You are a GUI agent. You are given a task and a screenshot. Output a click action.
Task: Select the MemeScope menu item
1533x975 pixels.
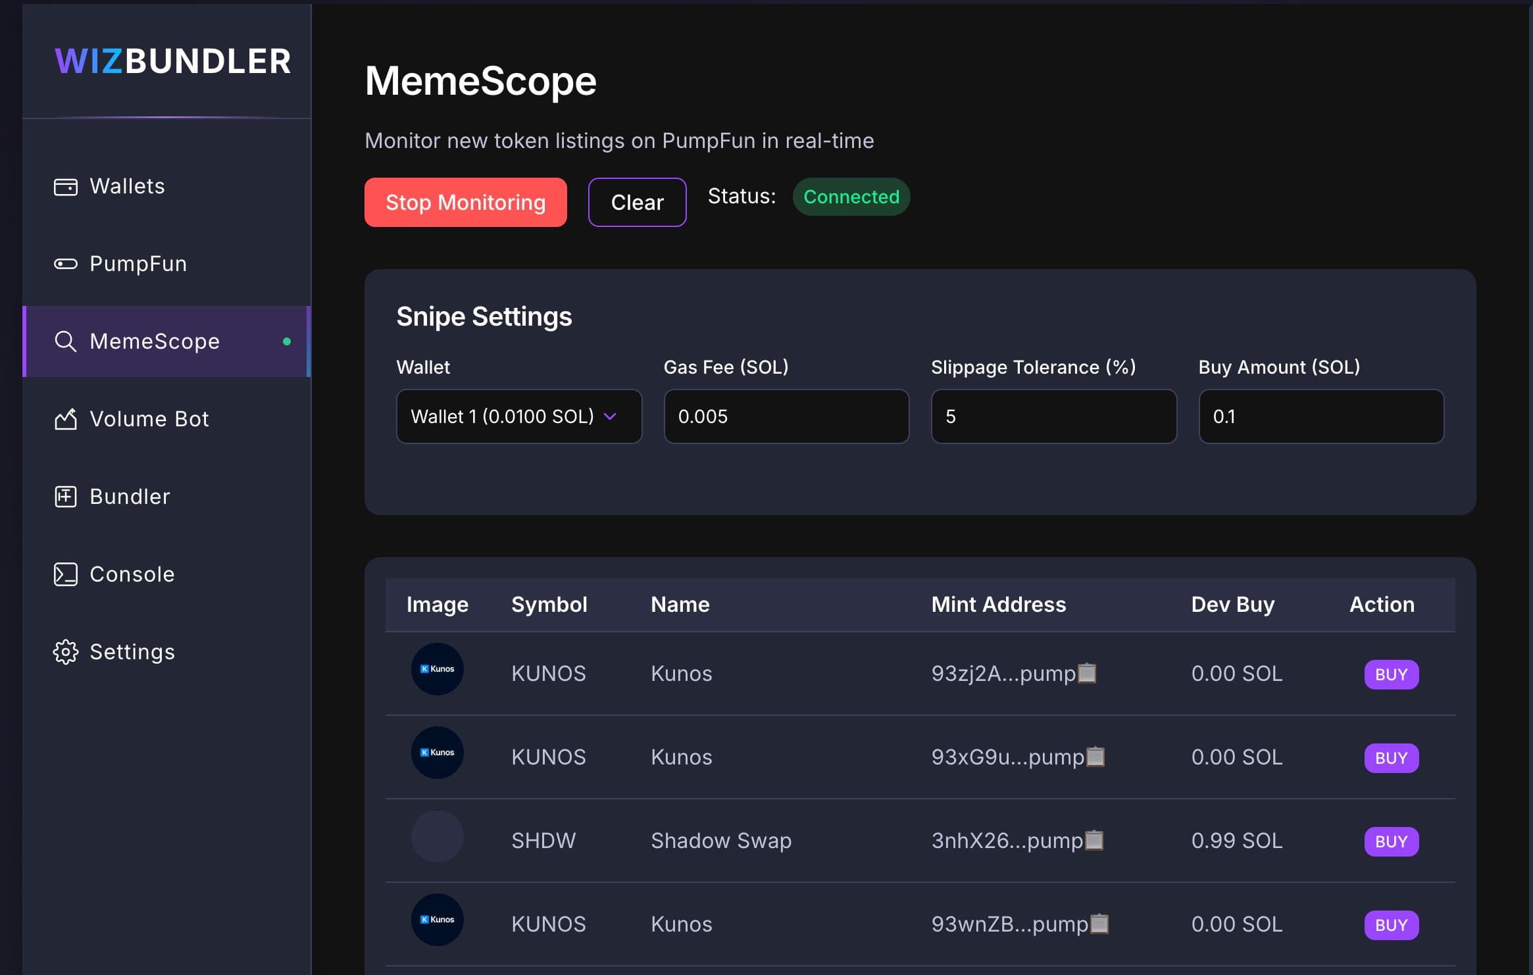tap(166, 341)
